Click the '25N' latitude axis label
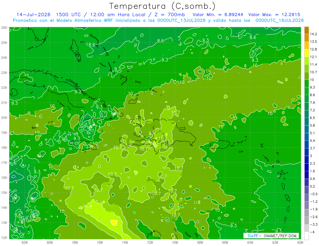This screenshot has height=246, width=319. point(4,42)
